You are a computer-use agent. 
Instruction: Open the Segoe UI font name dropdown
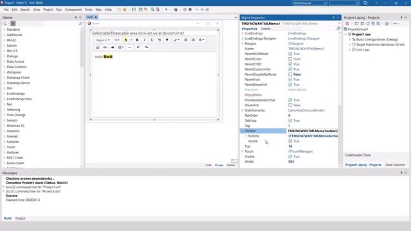tap(103, 40)
